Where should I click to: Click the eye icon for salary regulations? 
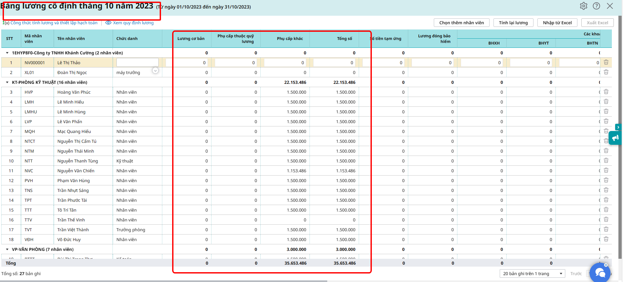point(108,23)
